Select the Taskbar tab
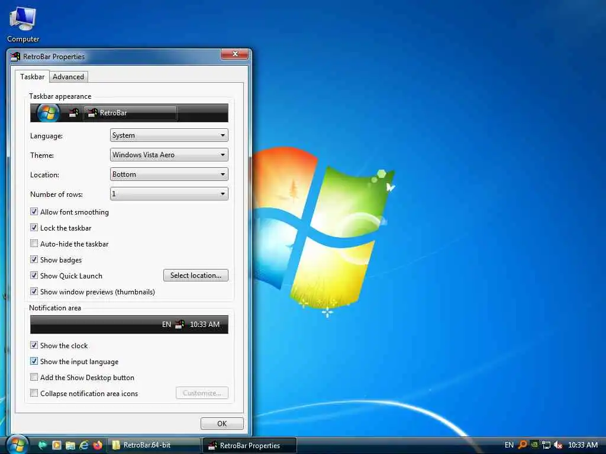The width and height of the screenshot is (606, 454). pyautogui.click(x=32, y=76)
